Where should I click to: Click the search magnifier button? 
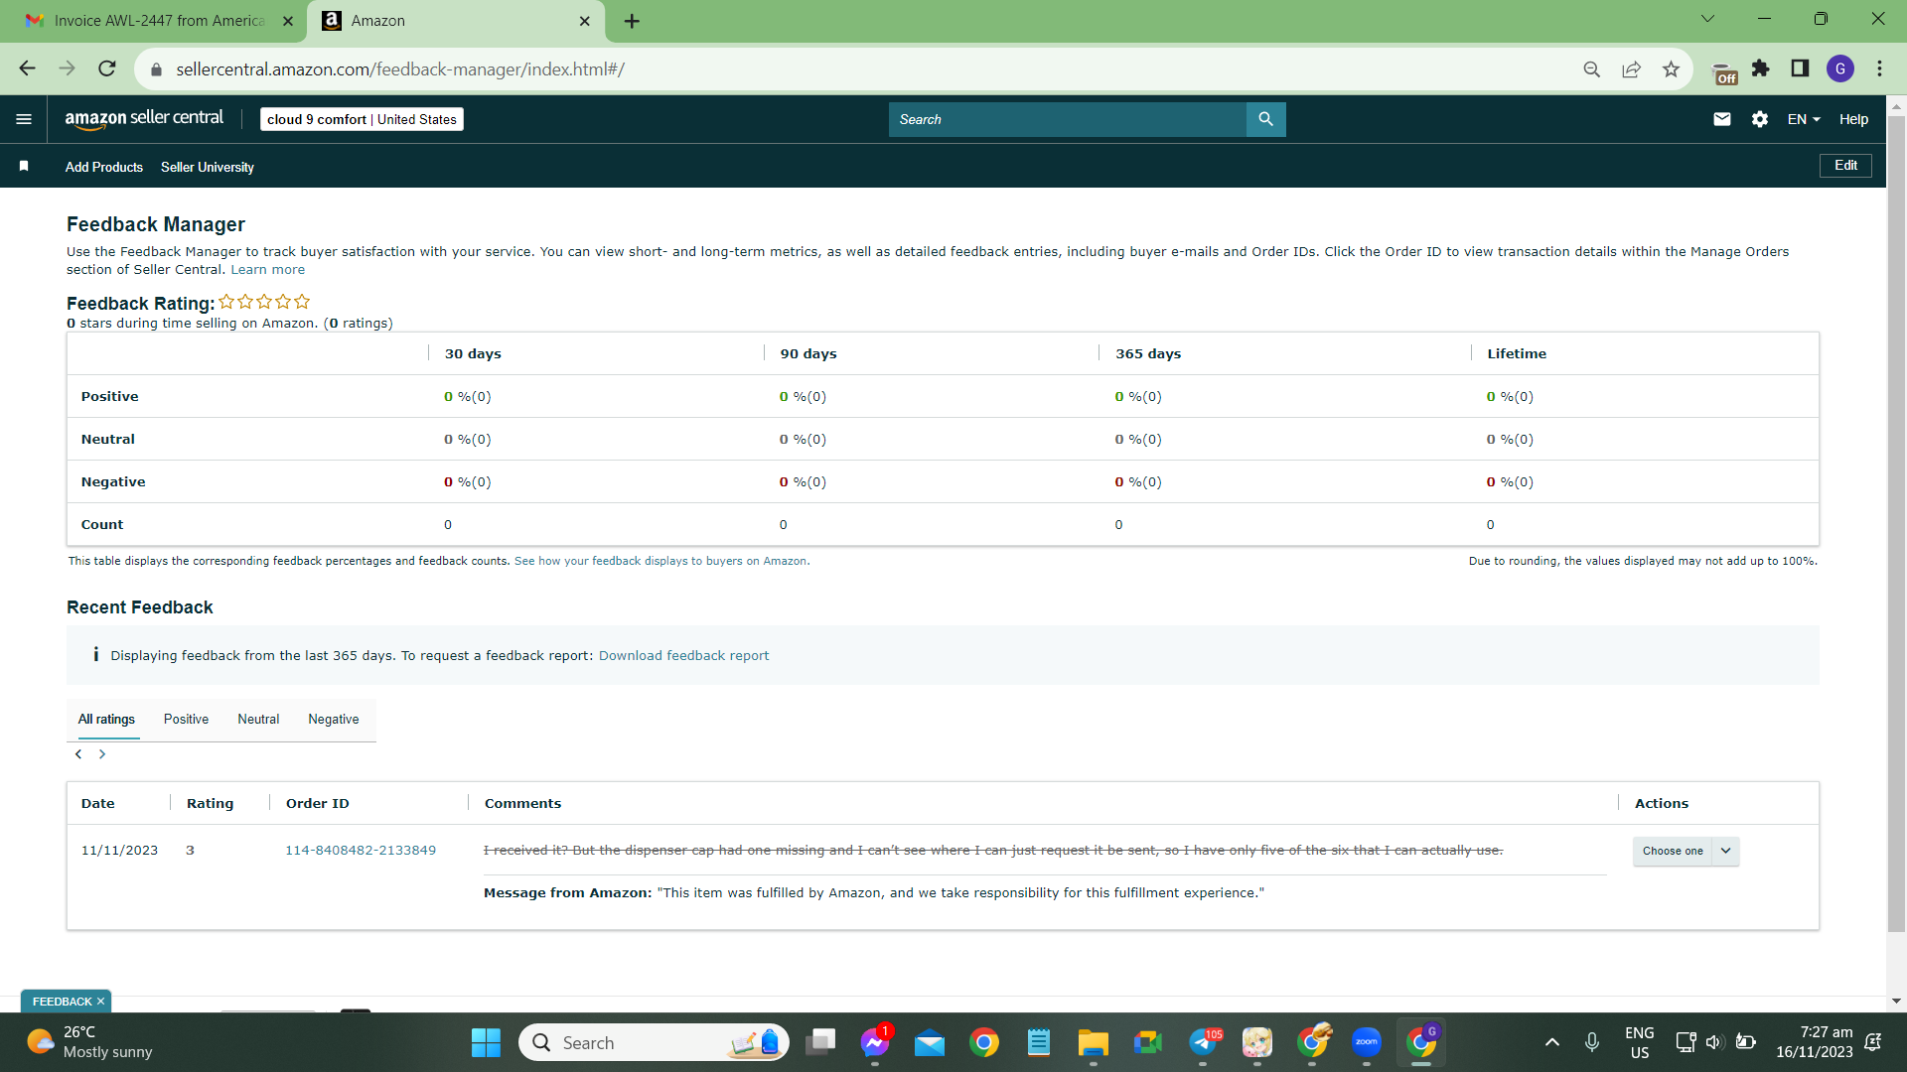1265,119
